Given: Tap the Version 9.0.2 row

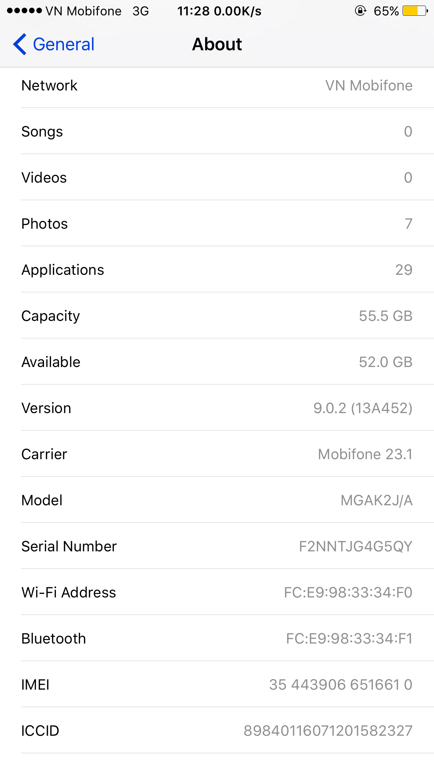Looking at the screenshot, I should click(217, 408).
